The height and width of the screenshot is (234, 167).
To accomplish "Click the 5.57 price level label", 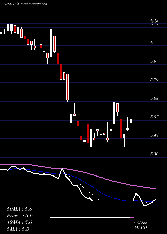I will 154,117.
